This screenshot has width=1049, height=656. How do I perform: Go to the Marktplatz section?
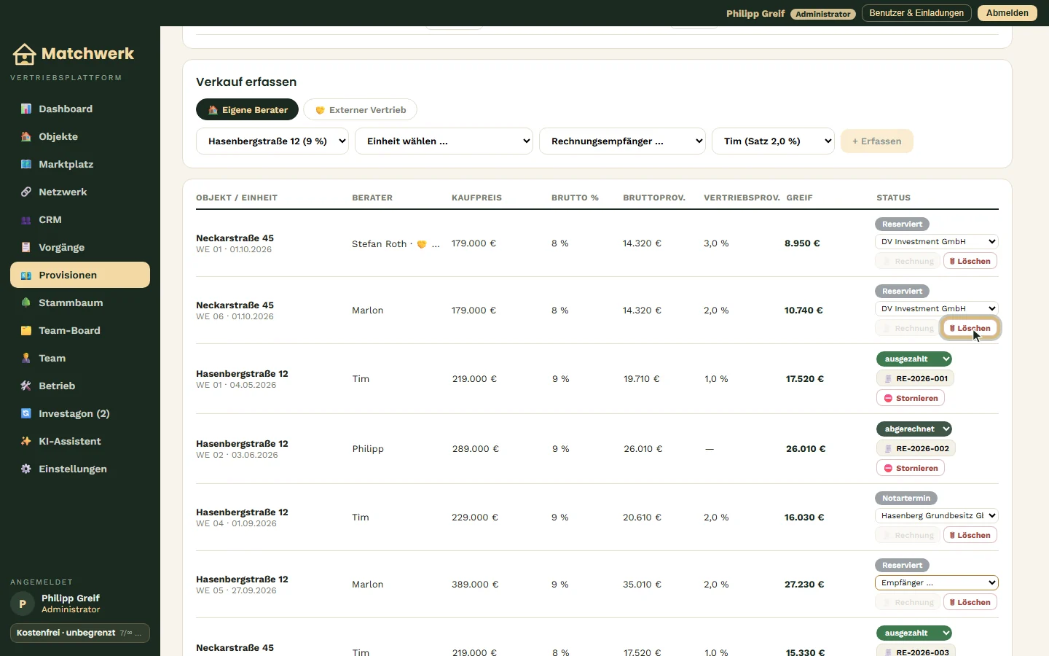point(80,164)
